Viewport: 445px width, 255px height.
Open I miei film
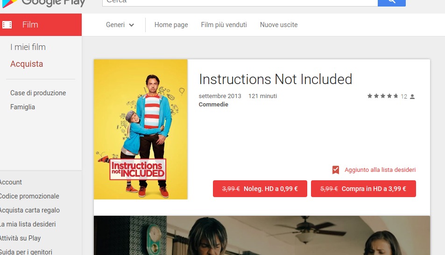pos(28,47)
